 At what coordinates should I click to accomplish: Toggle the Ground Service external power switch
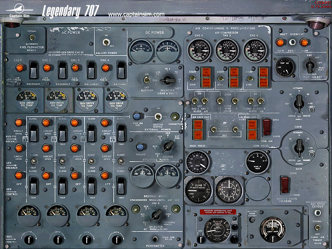coord(158,116)
